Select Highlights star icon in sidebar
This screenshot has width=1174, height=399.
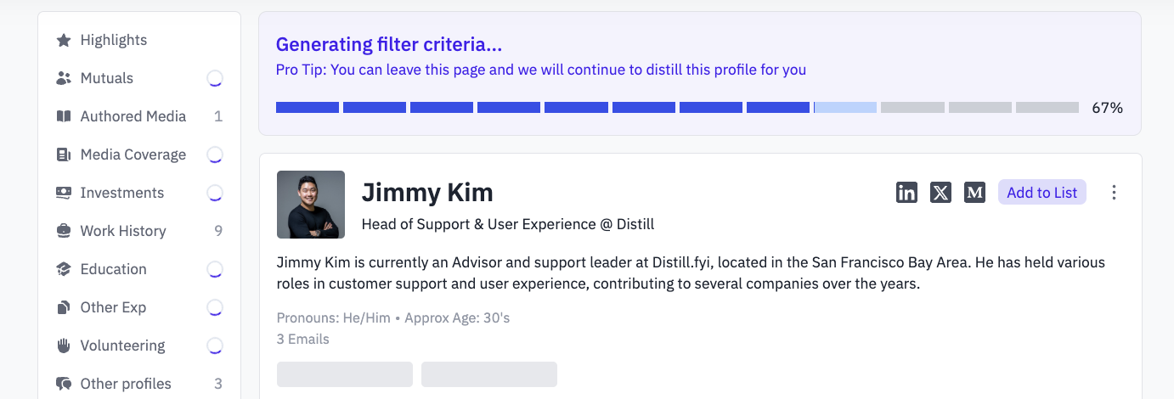pyautogui.click(x=64, y=40)
